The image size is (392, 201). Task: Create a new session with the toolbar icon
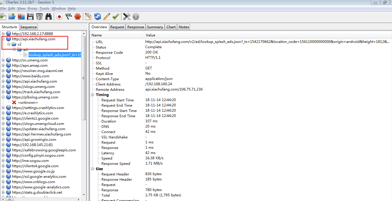click(3, 16)
